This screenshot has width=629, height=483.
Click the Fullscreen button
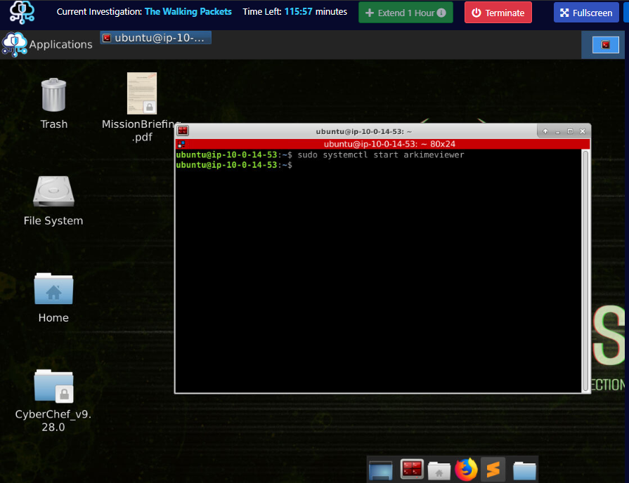click(586, 13)
